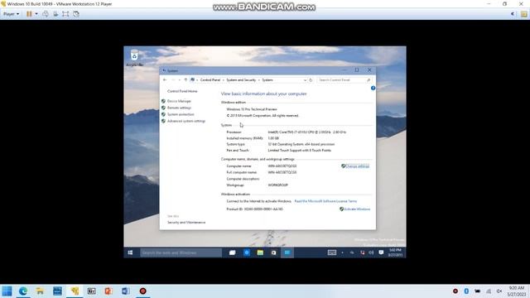The height and width of the screenshot is (298, 530).
Task: Click the Send Ctrl+Alt+Del toolbar icon
Action: point(46,14)
